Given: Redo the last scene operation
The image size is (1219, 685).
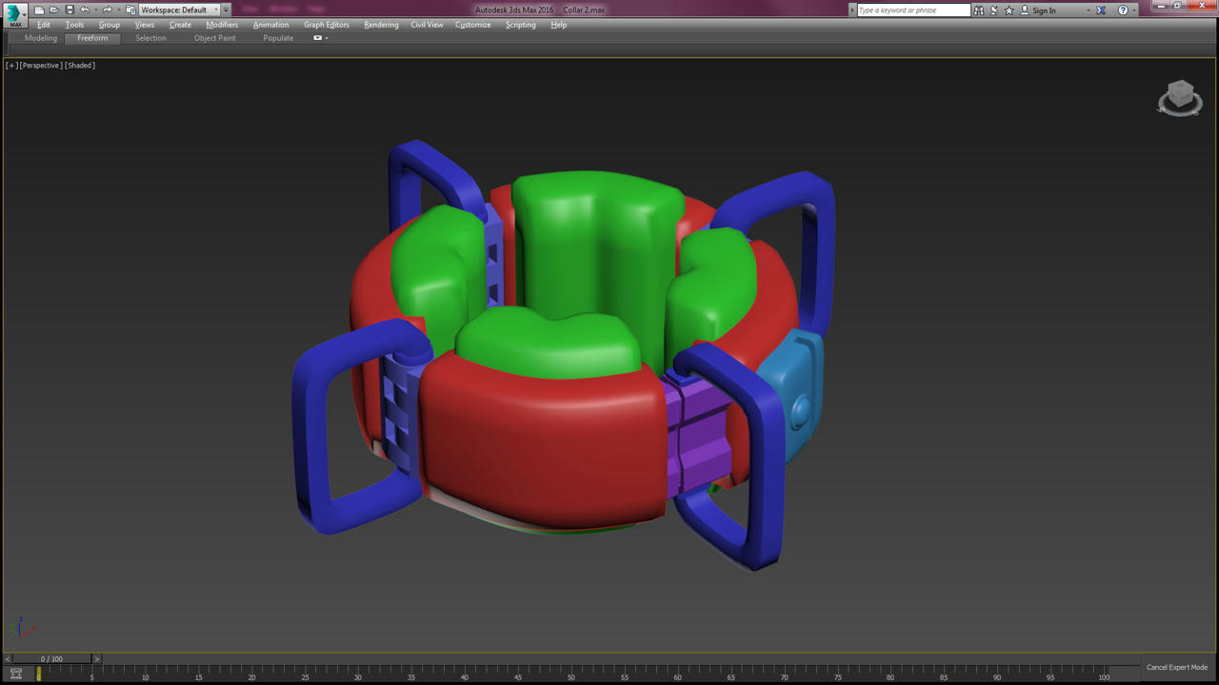Looking at the screenshot, I should (x=107, y=10).
